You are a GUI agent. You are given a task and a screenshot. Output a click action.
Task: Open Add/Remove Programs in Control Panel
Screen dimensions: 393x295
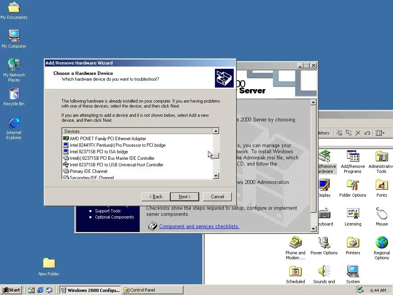pyautogui.click(x=353, y=162)
